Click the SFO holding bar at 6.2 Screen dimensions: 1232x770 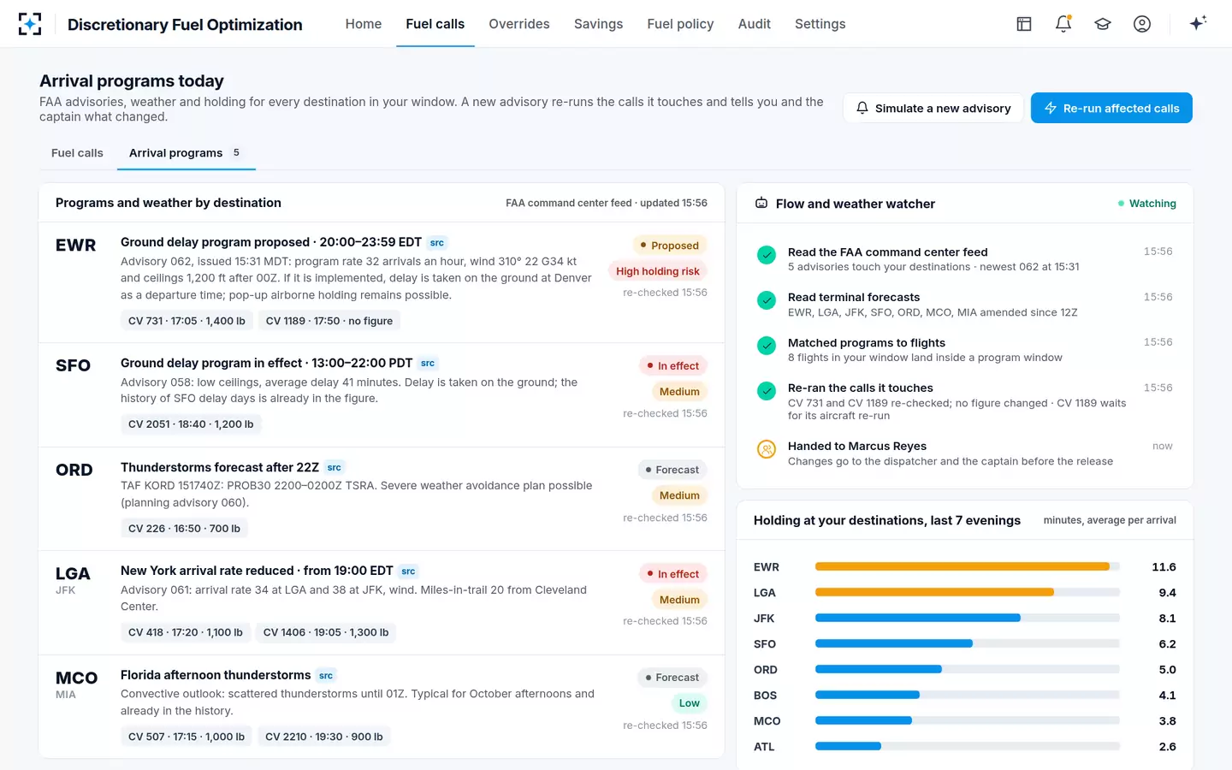968,643
